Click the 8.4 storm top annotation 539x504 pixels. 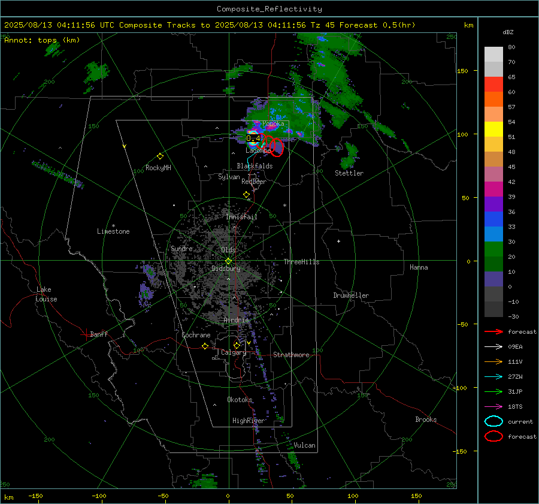pos(253,138)
